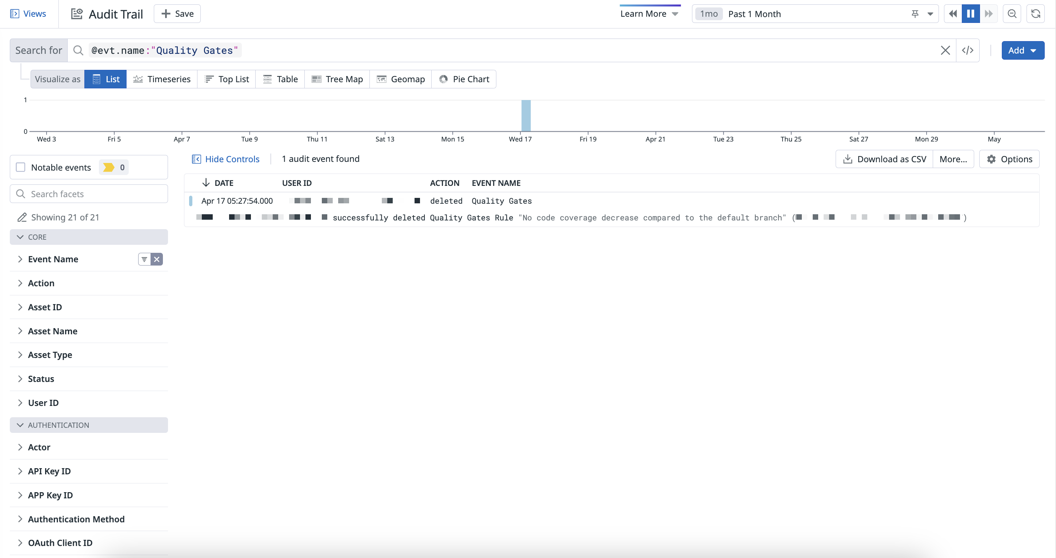Click the refresh icon in the top right
Screen dimensions: 1056x558
pos(1036,14)
